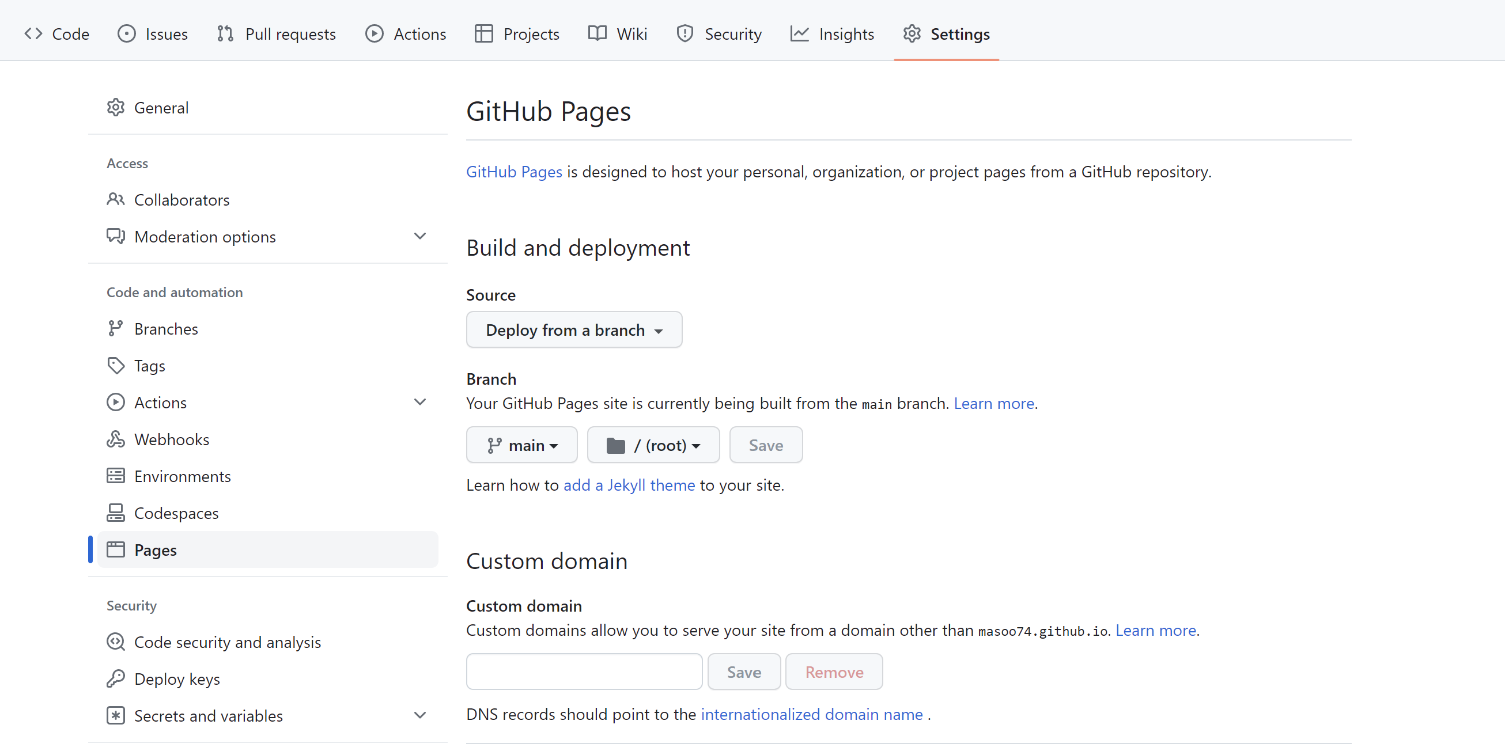Click the sidebar Actions play icon
Screen dimensions: 1505x751
tap(116, 403)
